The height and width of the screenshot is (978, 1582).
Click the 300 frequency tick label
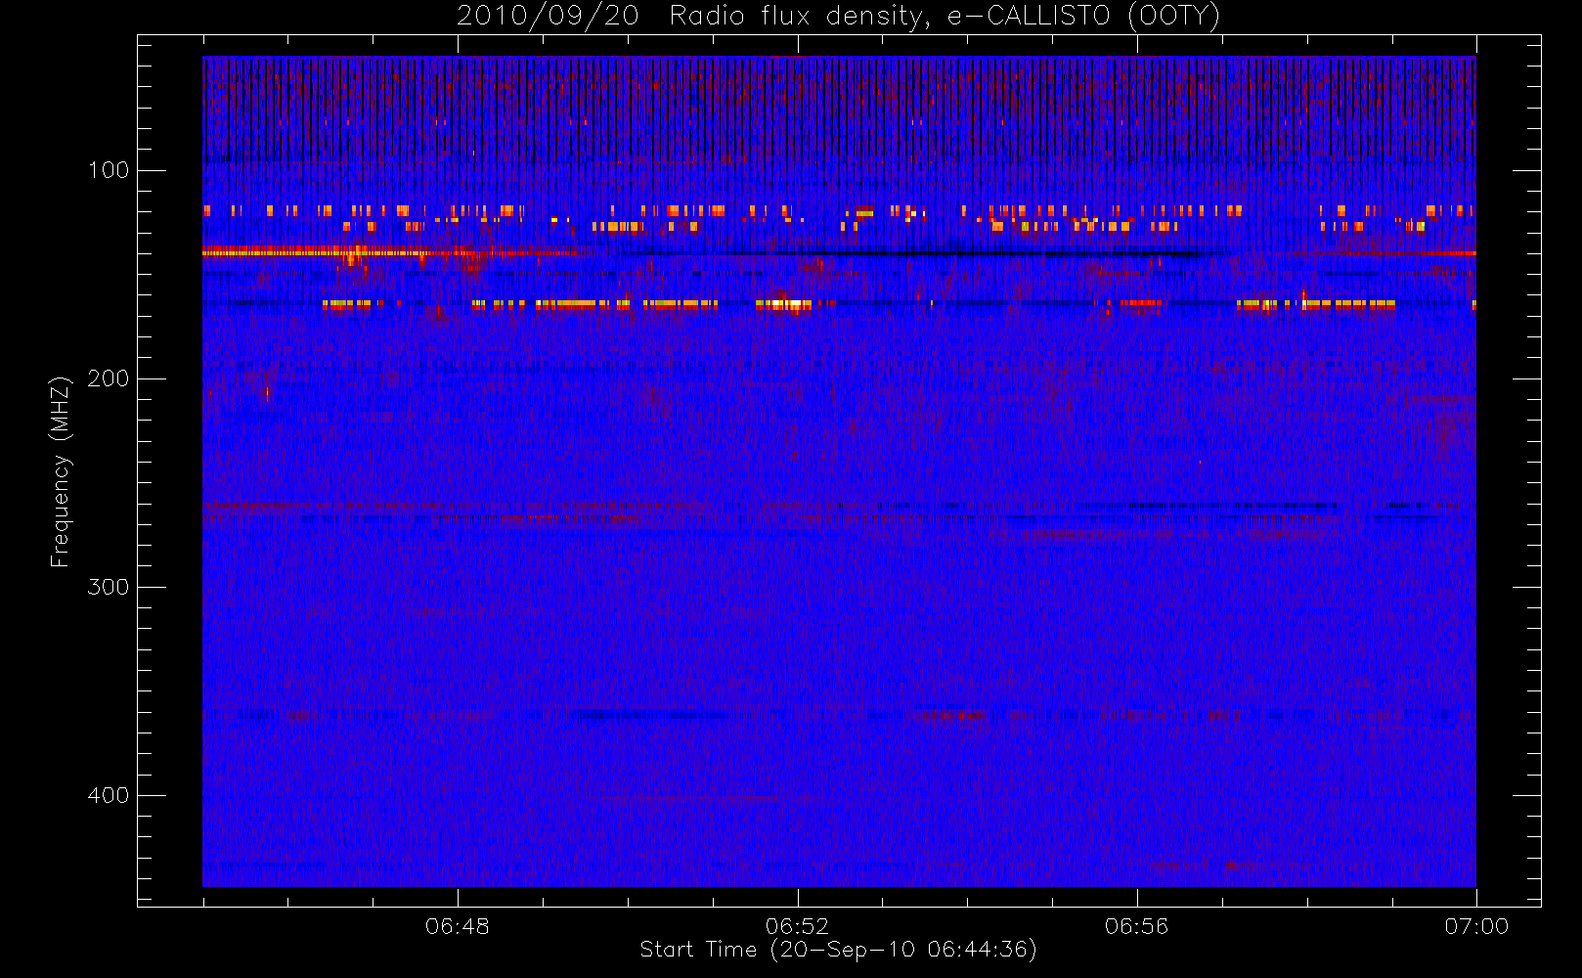click(109, 587)
